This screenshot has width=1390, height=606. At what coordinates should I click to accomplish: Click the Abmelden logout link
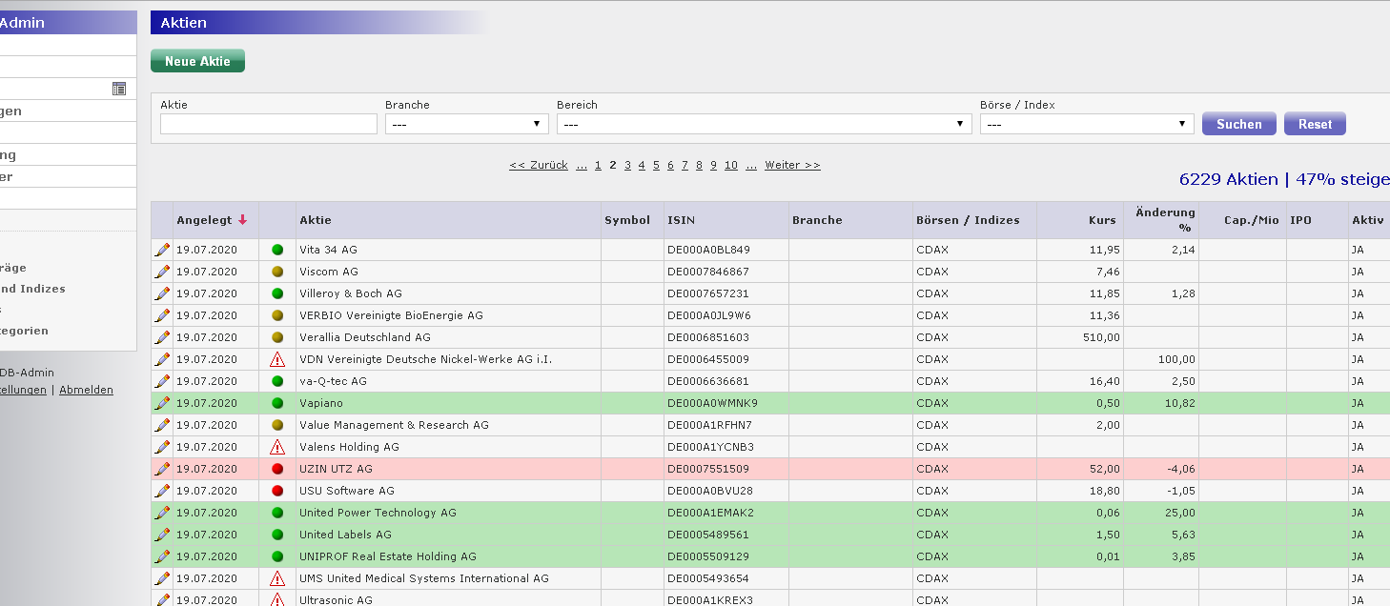click(86, 390)
